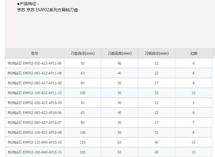The height and width of the screenshot is (157, 215).
Task: Click diameter 125 in the EMP02-125 row
Action: click(x=82, y=142)
